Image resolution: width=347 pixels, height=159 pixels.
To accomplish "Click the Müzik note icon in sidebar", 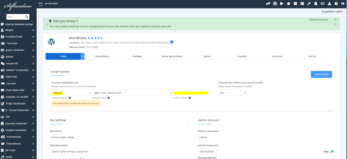I will pos(2,157).
